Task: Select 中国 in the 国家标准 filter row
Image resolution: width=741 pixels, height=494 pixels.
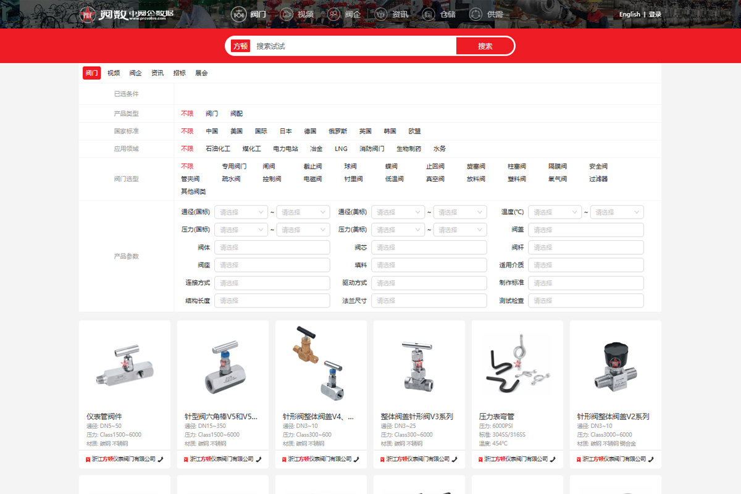Action: click(x=212, y=132)
